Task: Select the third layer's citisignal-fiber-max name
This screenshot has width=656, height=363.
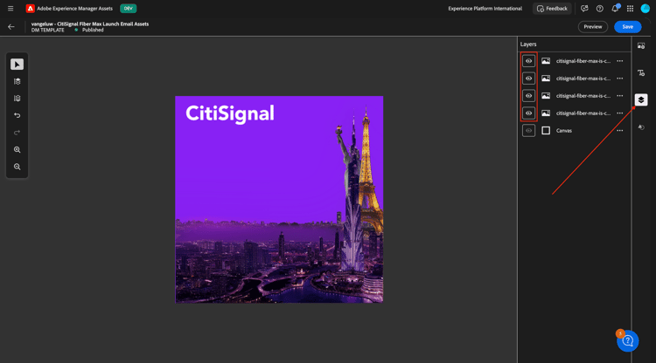Action: click(583, 96)
